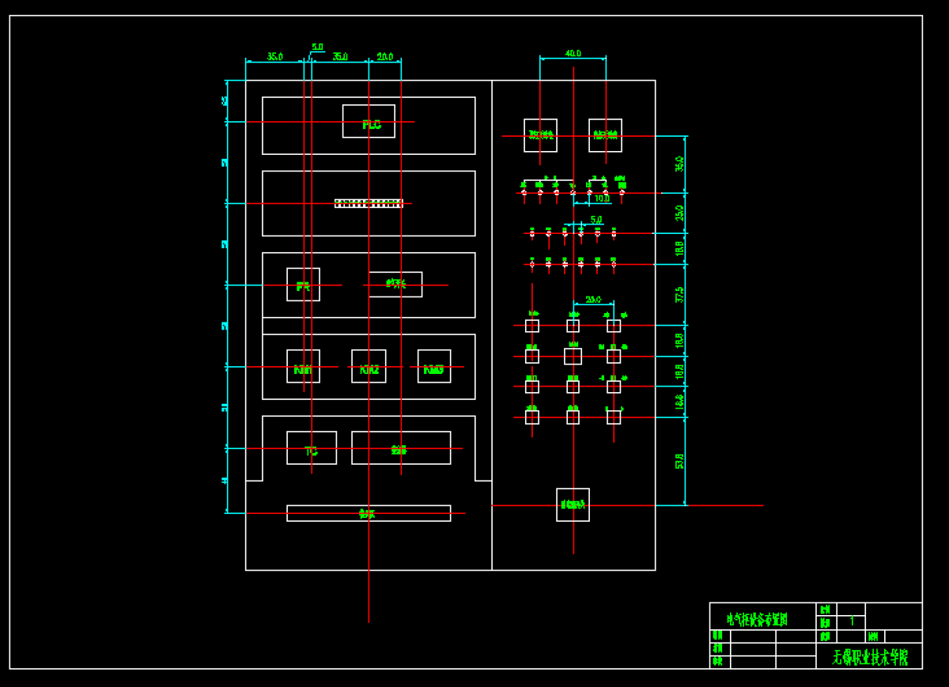Click the 37.5 vertical dimension text
This screenshot has width=949, height=687.
(x=679, y=294)
